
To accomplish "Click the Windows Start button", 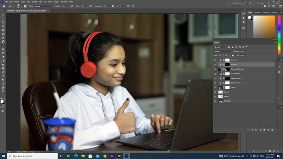I will [x=4, y=156].
